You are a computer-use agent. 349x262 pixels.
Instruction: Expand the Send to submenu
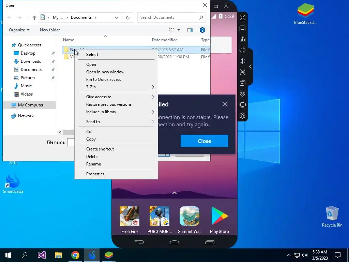click(116, 122)
